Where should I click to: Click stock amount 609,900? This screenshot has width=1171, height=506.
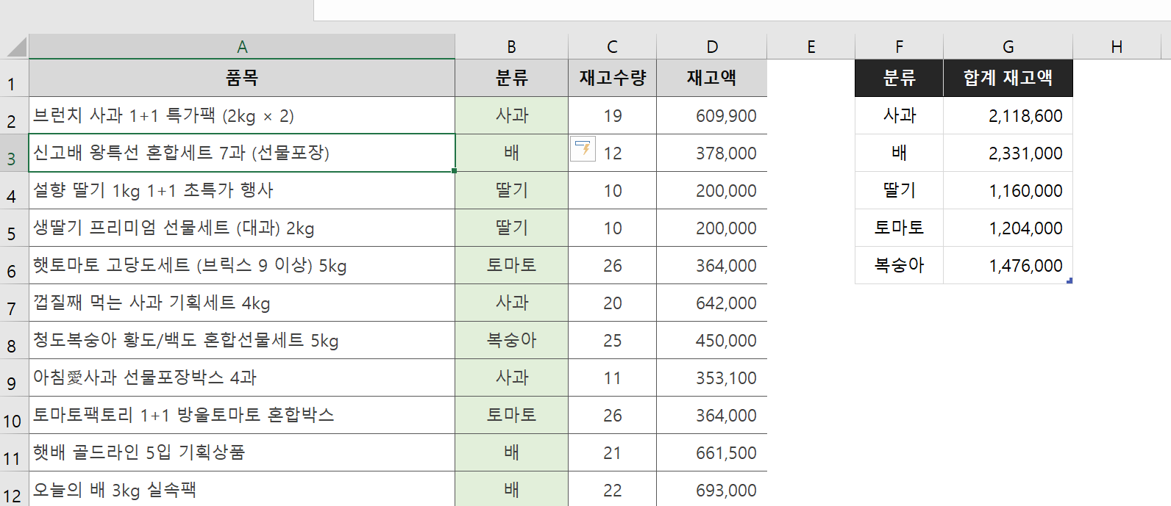(712, 115)
